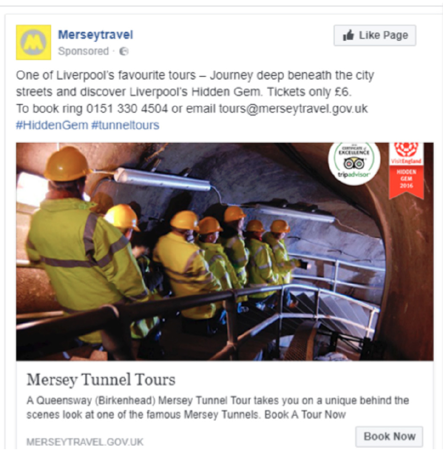Click the Like Page button
Image resolution: width=443 pixels, height=452 pixels.
coord(375,36)
